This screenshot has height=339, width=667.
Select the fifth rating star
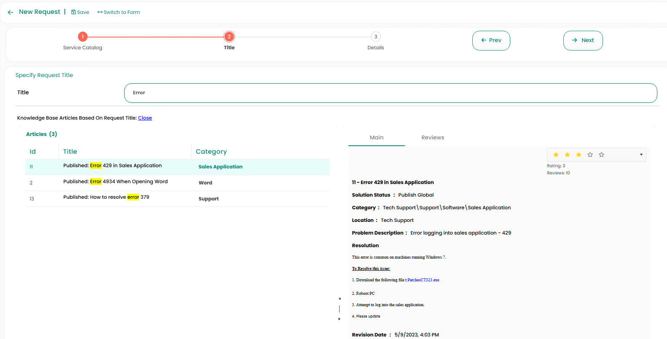601,155
